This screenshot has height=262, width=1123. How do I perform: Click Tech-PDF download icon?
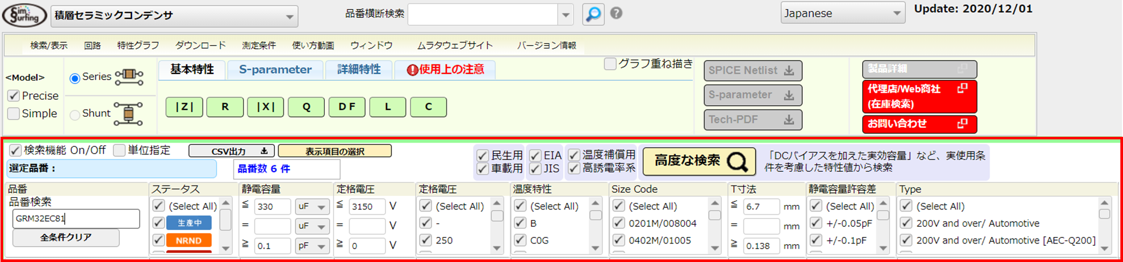pyautogui.click(x=789, y=120)
